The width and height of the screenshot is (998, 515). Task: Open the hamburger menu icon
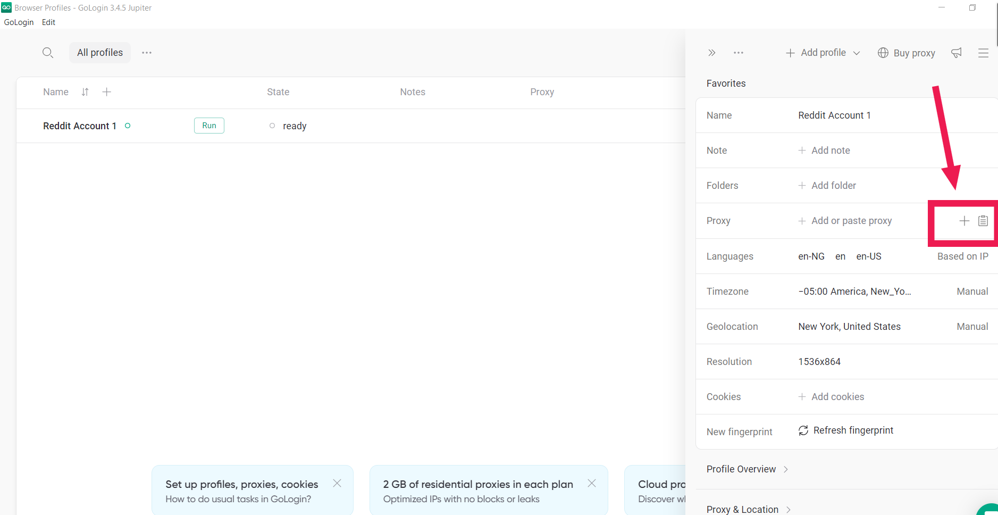click(983, 53)
